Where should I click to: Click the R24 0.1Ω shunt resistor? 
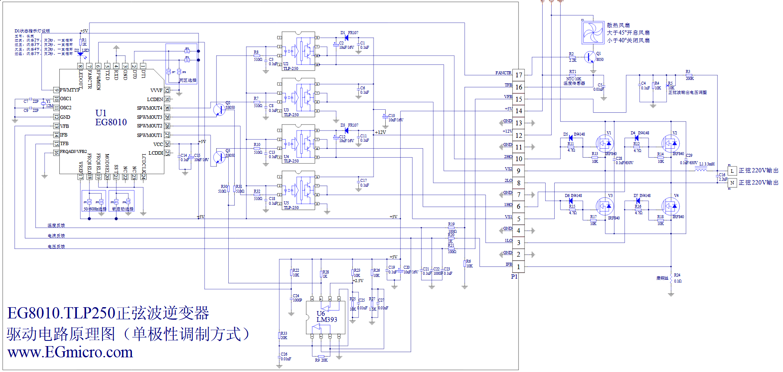[671, 279]
